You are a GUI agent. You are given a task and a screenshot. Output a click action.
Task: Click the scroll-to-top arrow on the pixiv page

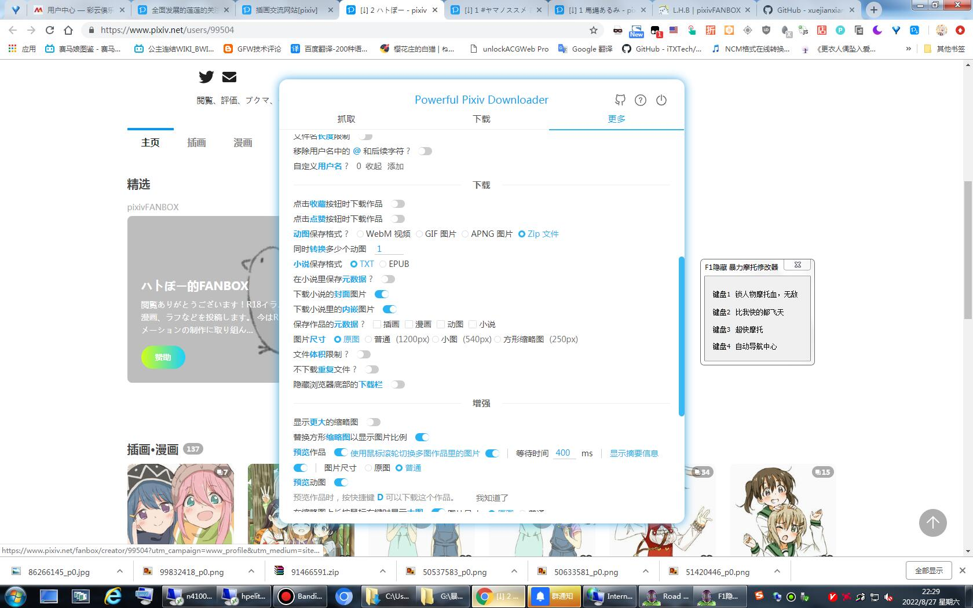[932, 523]
